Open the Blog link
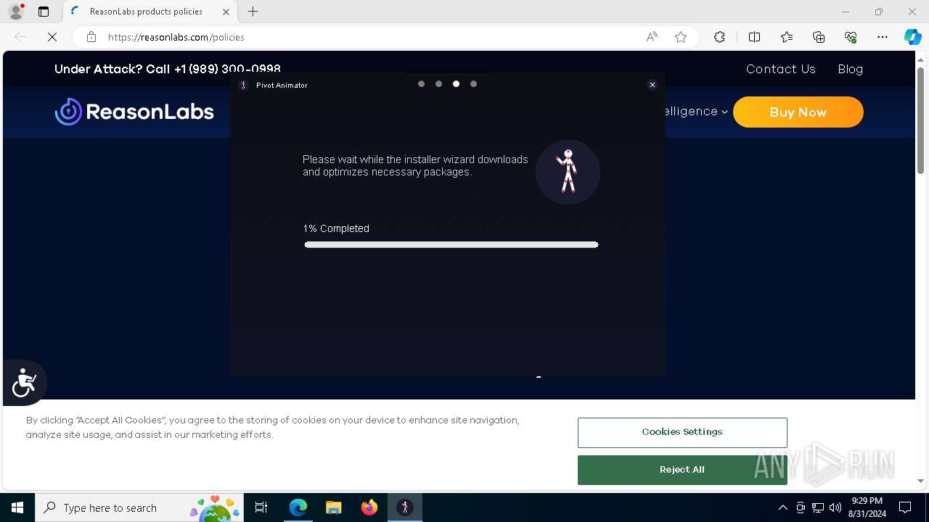This screenshot has width=929, height=522. [x=850, y=69]
